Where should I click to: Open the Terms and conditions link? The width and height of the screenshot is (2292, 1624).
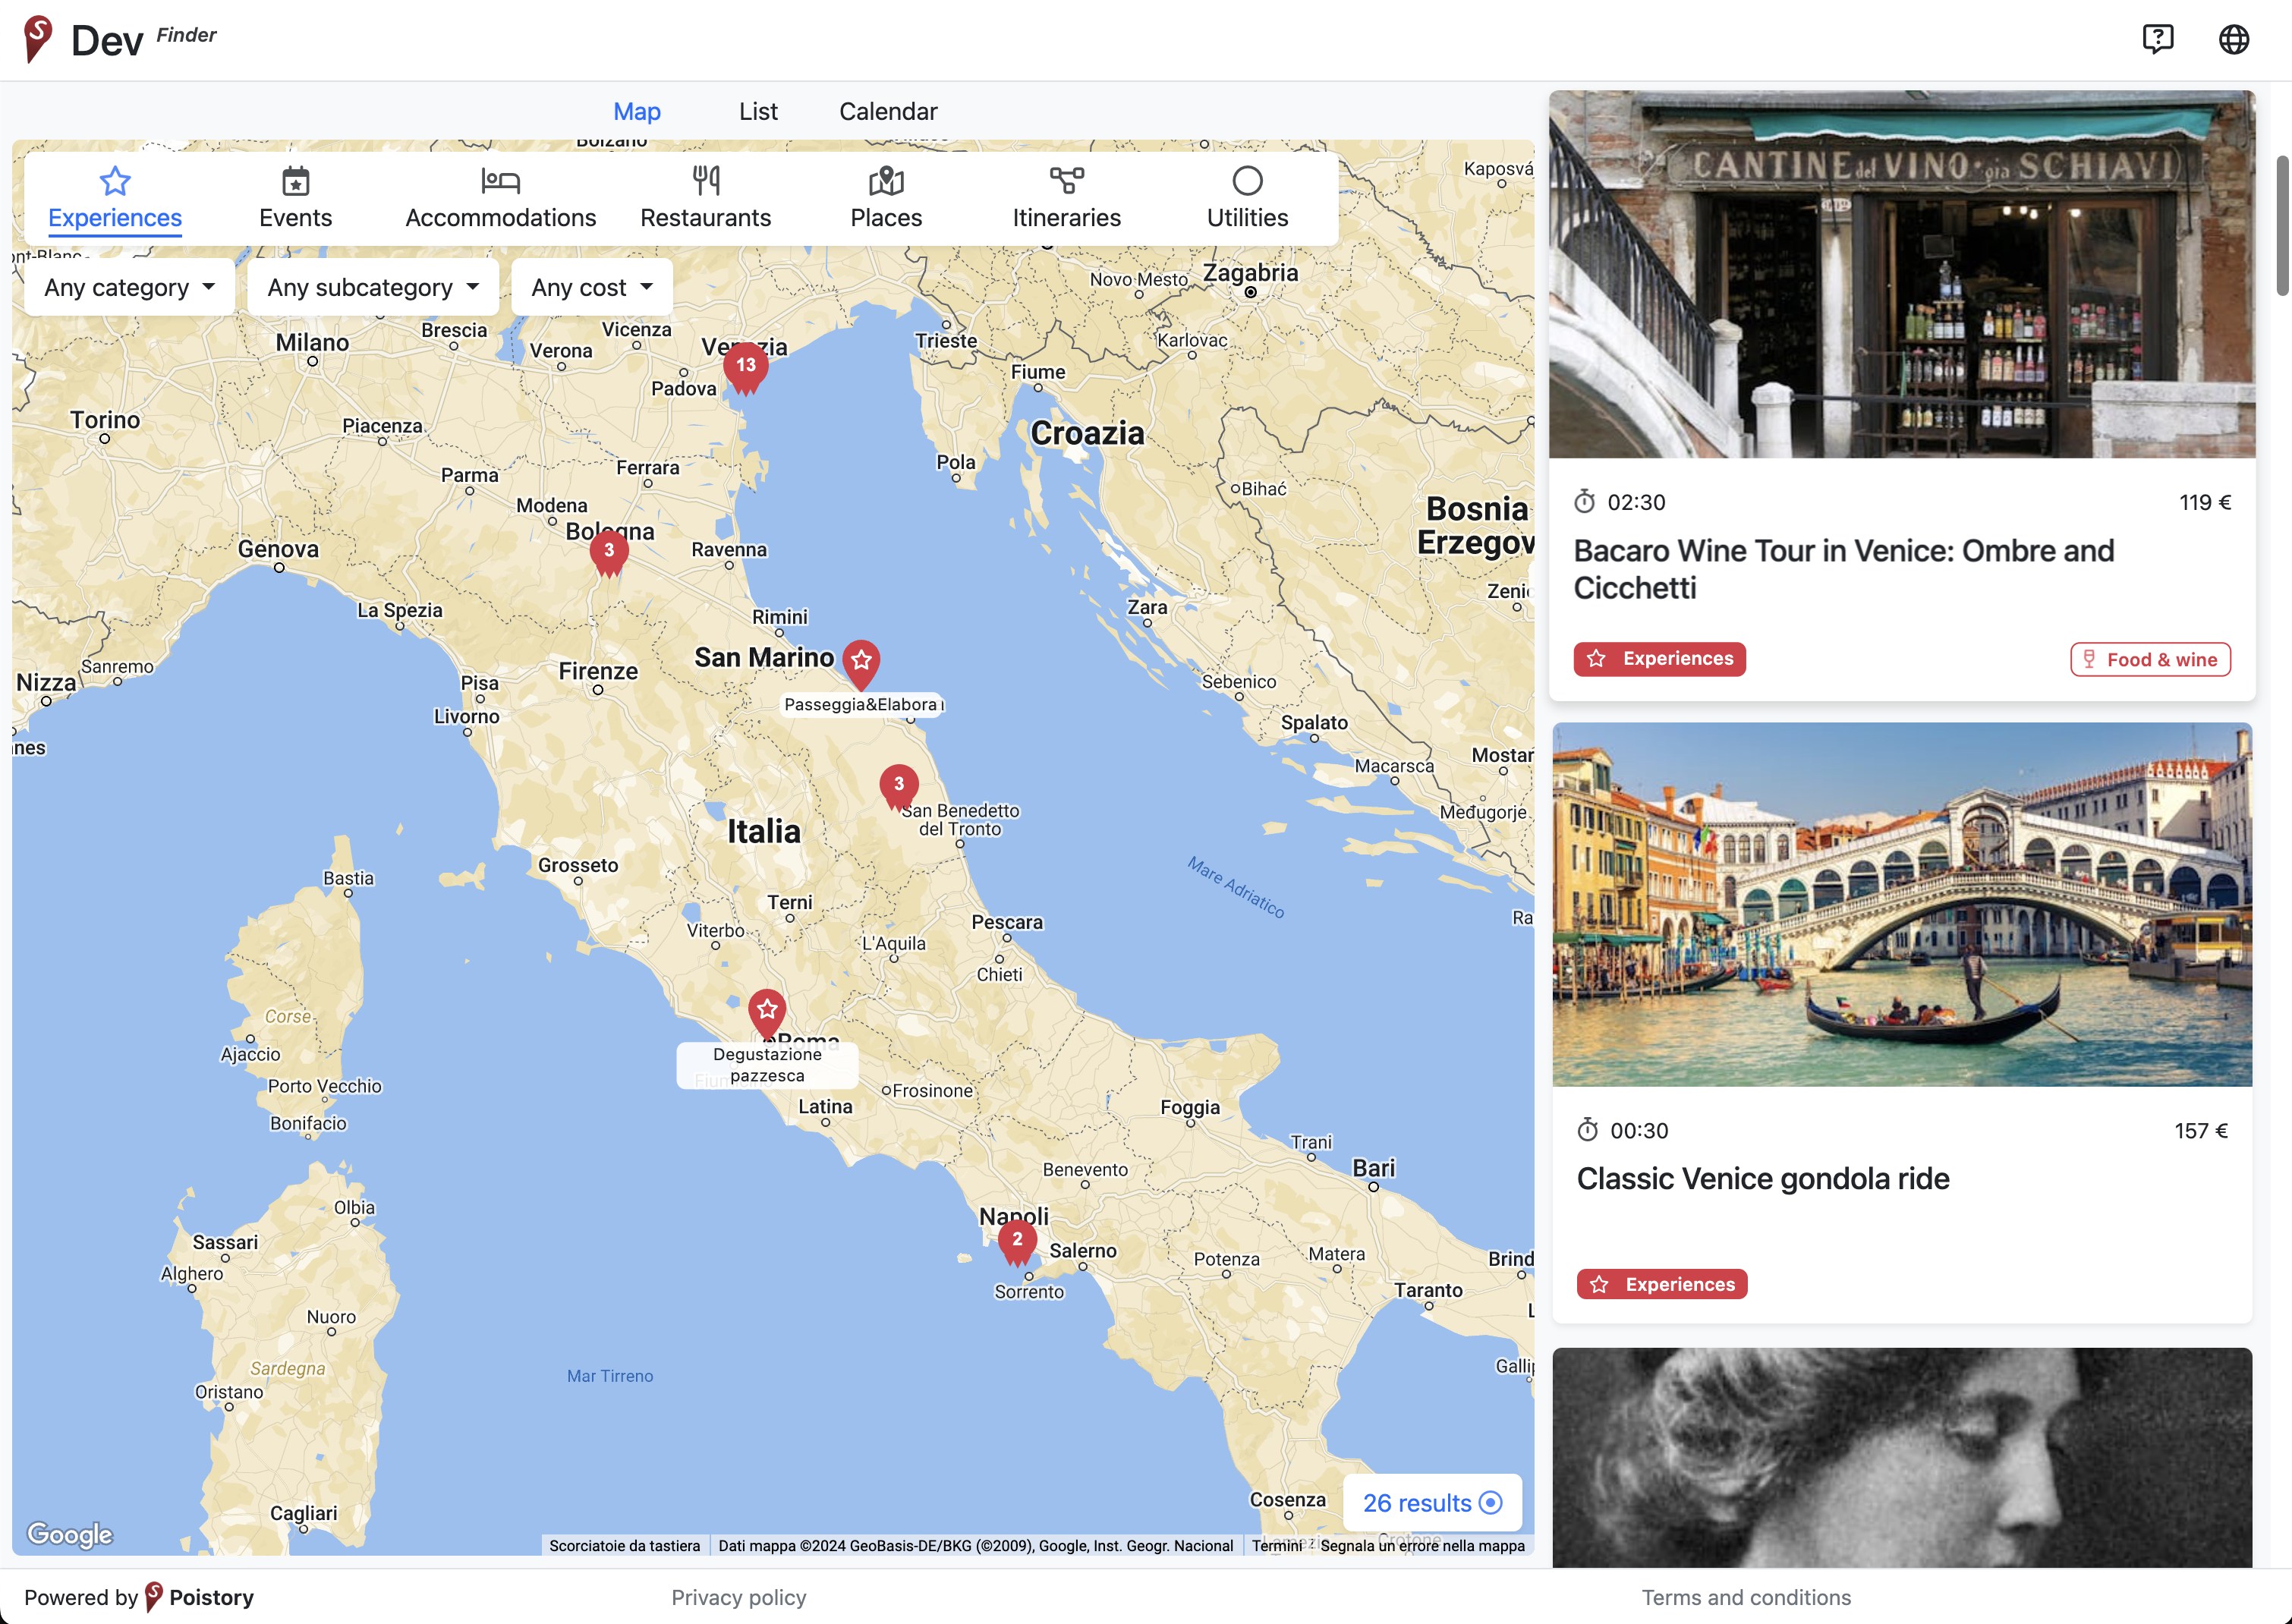1746,1598
